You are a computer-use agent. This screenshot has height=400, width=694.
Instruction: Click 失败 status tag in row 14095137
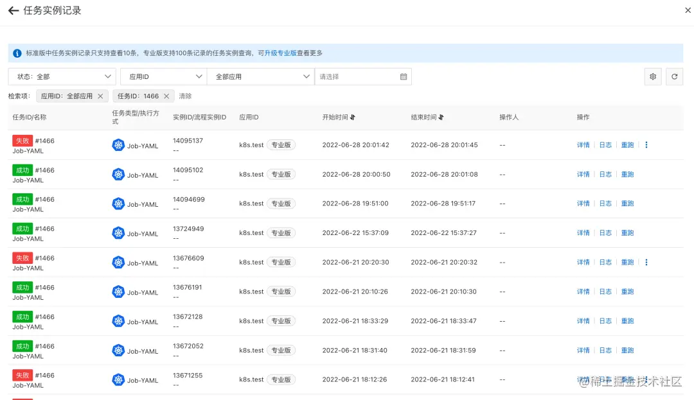tap(22, 141)
